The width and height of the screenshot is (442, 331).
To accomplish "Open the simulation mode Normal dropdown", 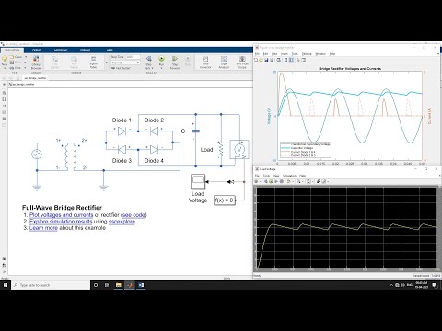I will 125,63.
